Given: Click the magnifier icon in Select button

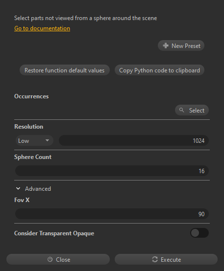Looking at the screenshot, I should (181, 110).
